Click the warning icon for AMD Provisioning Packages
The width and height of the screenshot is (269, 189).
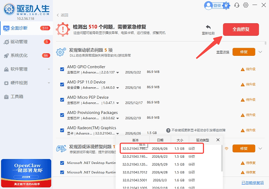[x=243, y=115]
